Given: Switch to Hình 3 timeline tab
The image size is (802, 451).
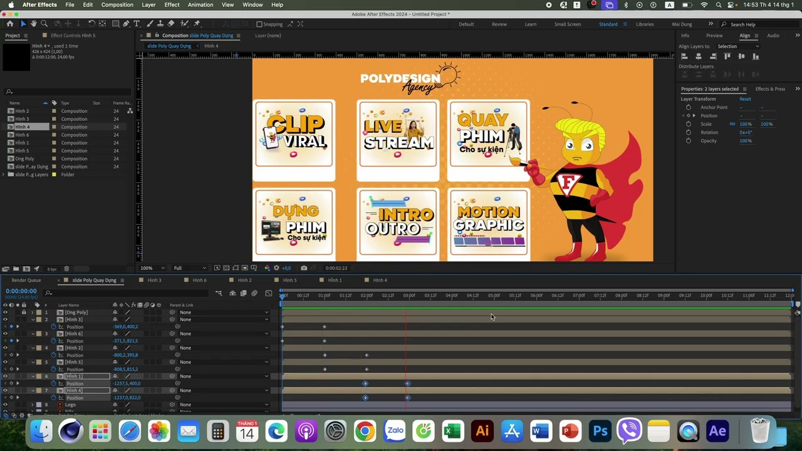Looking at the screenshot, I should [x=154, y=281].
